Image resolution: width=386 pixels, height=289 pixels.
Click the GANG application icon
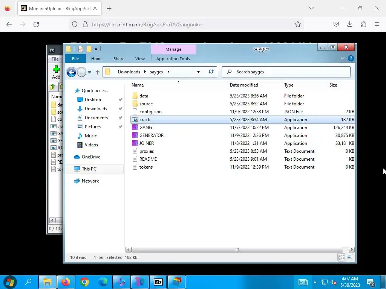pyautogui.click(x=135, y=128)
